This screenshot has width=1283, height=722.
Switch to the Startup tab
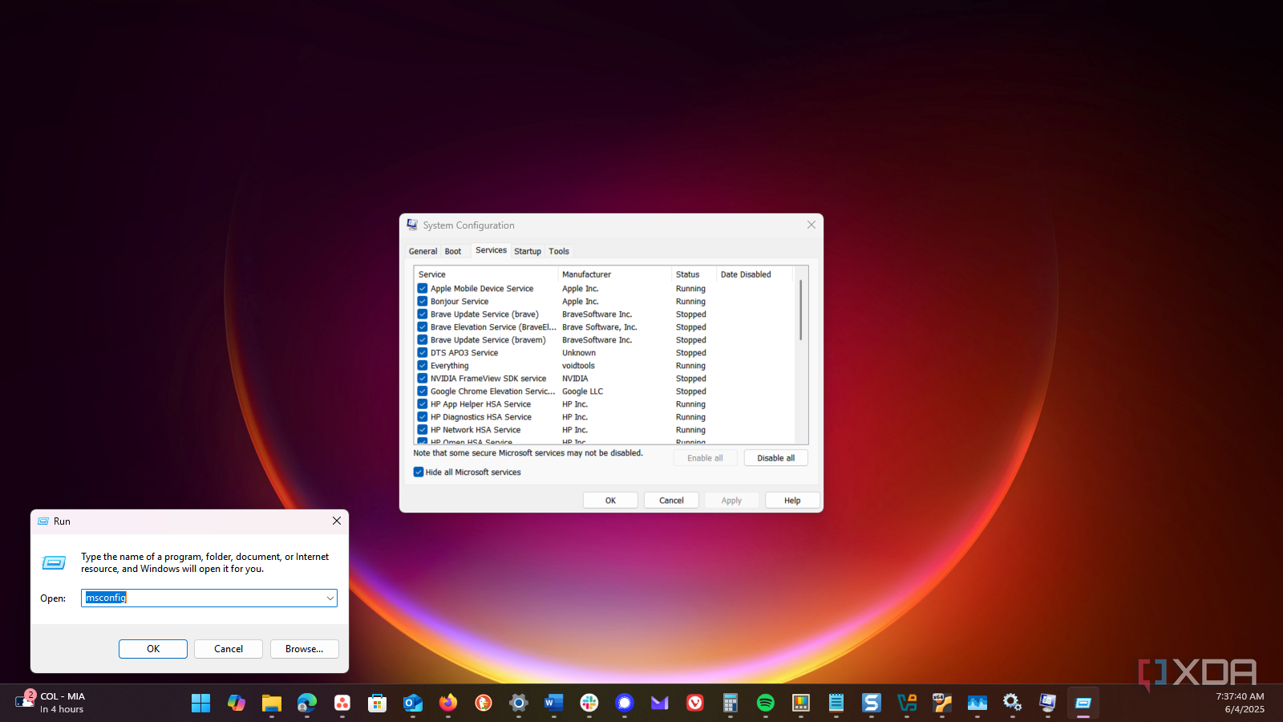[x=528, y=251]
